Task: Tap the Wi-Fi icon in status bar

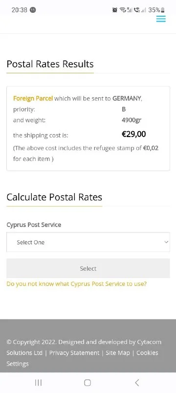Action: (x=122, y=10)
